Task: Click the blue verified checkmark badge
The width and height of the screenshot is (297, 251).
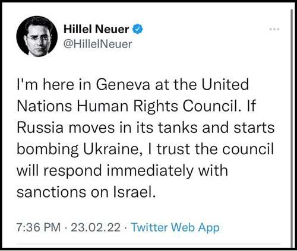Action: point(137,29)
